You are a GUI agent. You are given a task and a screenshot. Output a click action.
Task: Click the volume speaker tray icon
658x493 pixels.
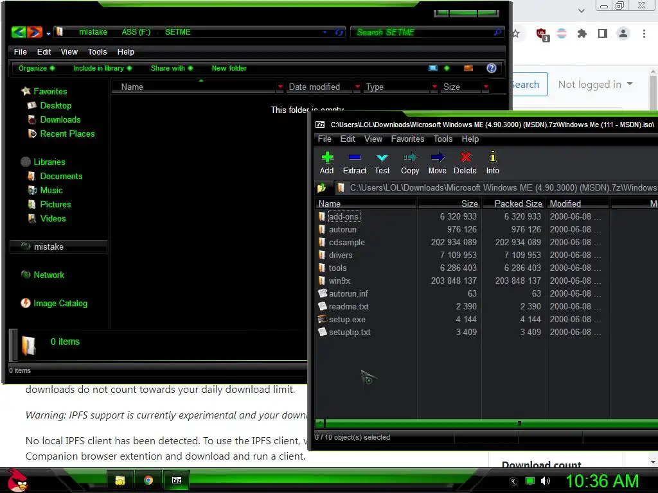click(x=545, y=481)
